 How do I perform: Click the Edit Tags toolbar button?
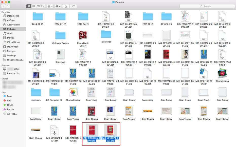(74, 6)
